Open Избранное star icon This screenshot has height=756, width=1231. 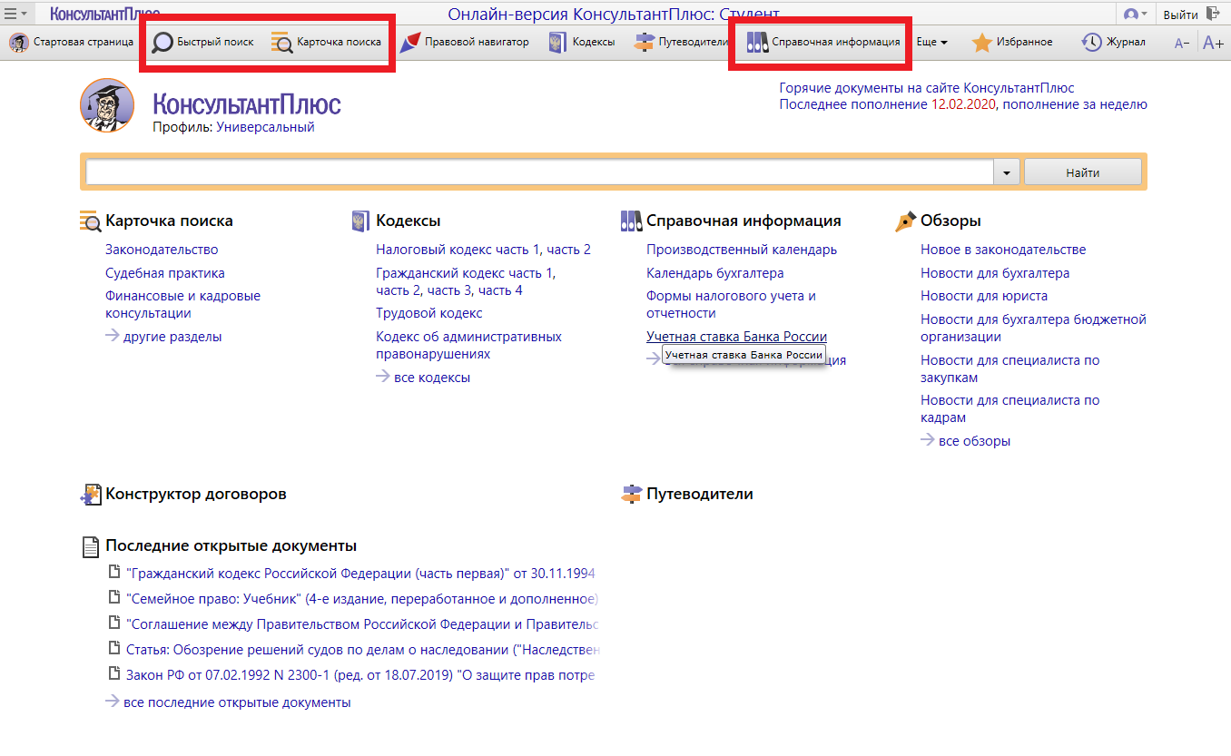point(981,42)
